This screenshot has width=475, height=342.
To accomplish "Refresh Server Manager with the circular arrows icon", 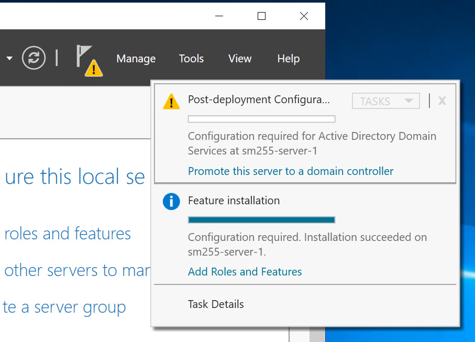I will 34,58.
